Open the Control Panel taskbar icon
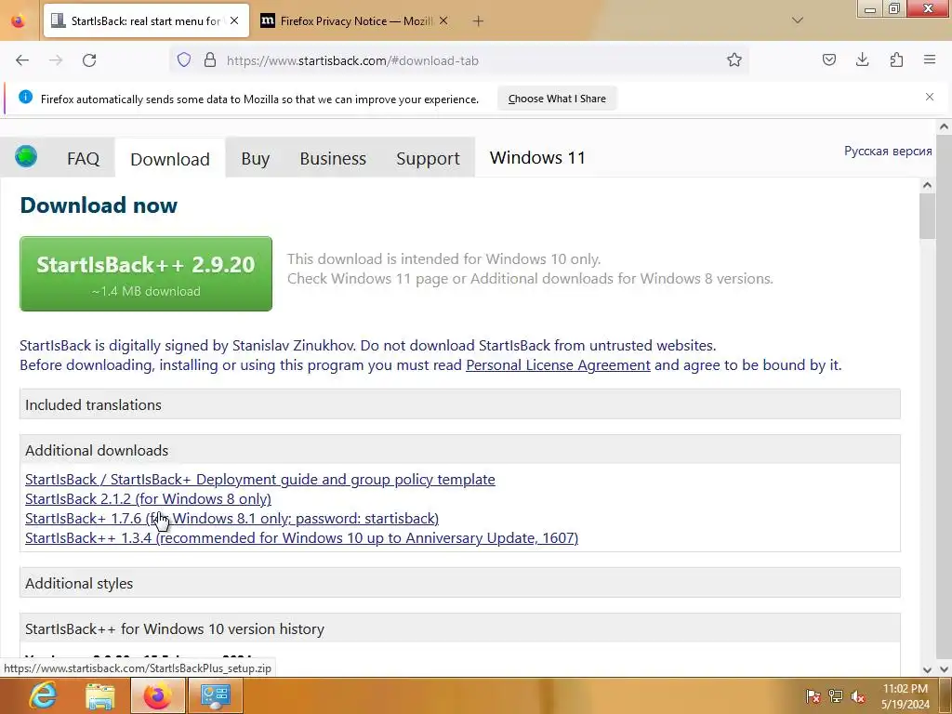Screen dimensions: 952x714 [x=215, y=695]
